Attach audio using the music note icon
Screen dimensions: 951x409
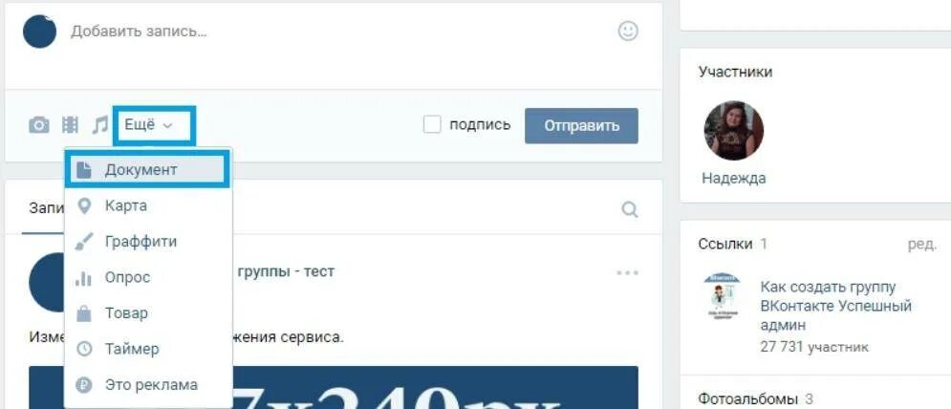pyautogui.click(x=99, y=125)
